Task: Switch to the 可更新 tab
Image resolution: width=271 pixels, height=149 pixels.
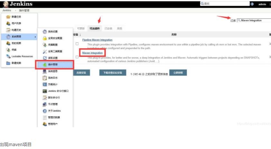Action: click(x=81, y=29)
